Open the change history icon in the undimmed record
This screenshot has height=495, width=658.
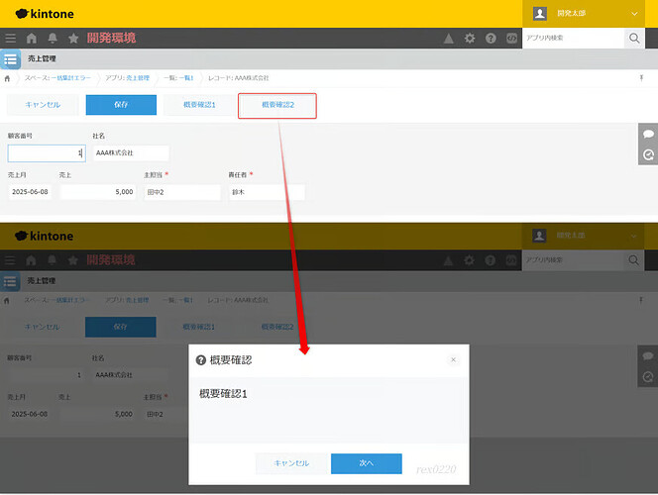(x=648, y=154)
